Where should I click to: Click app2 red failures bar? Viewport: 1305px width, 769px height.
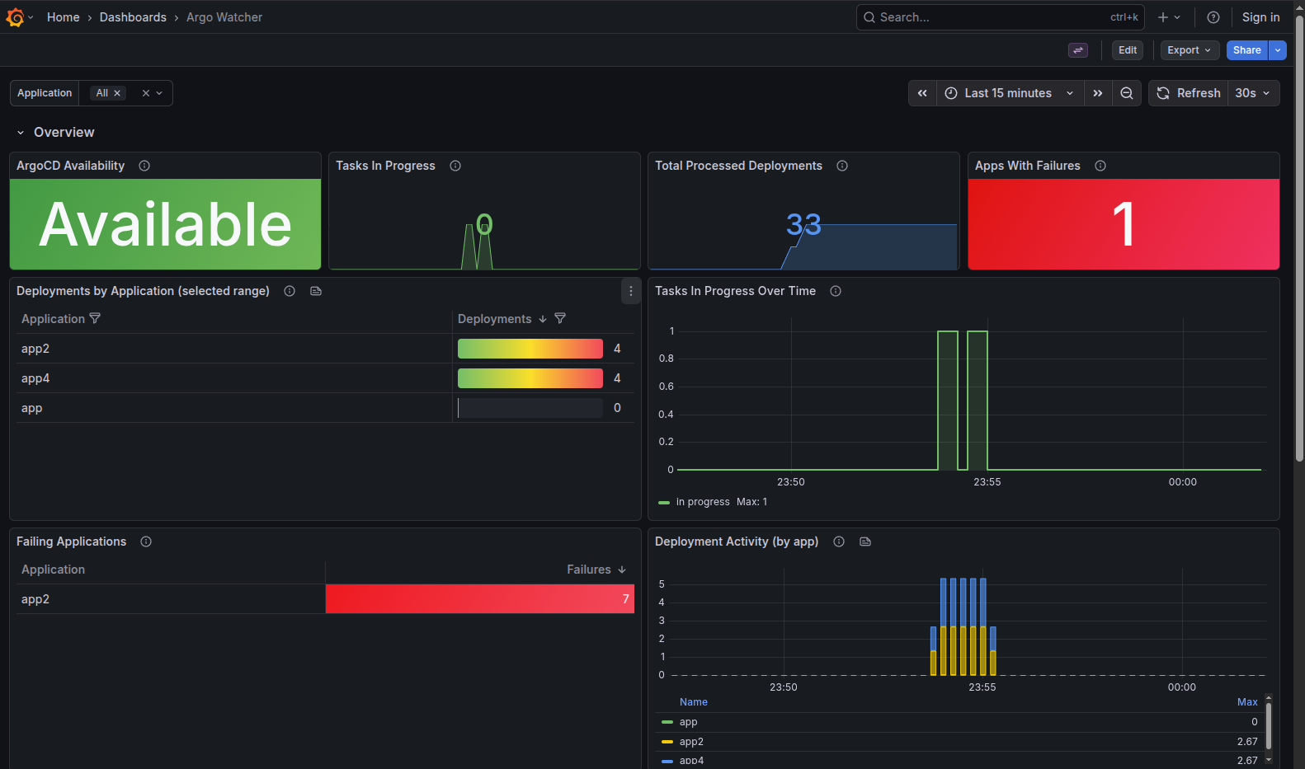[480, 599]
